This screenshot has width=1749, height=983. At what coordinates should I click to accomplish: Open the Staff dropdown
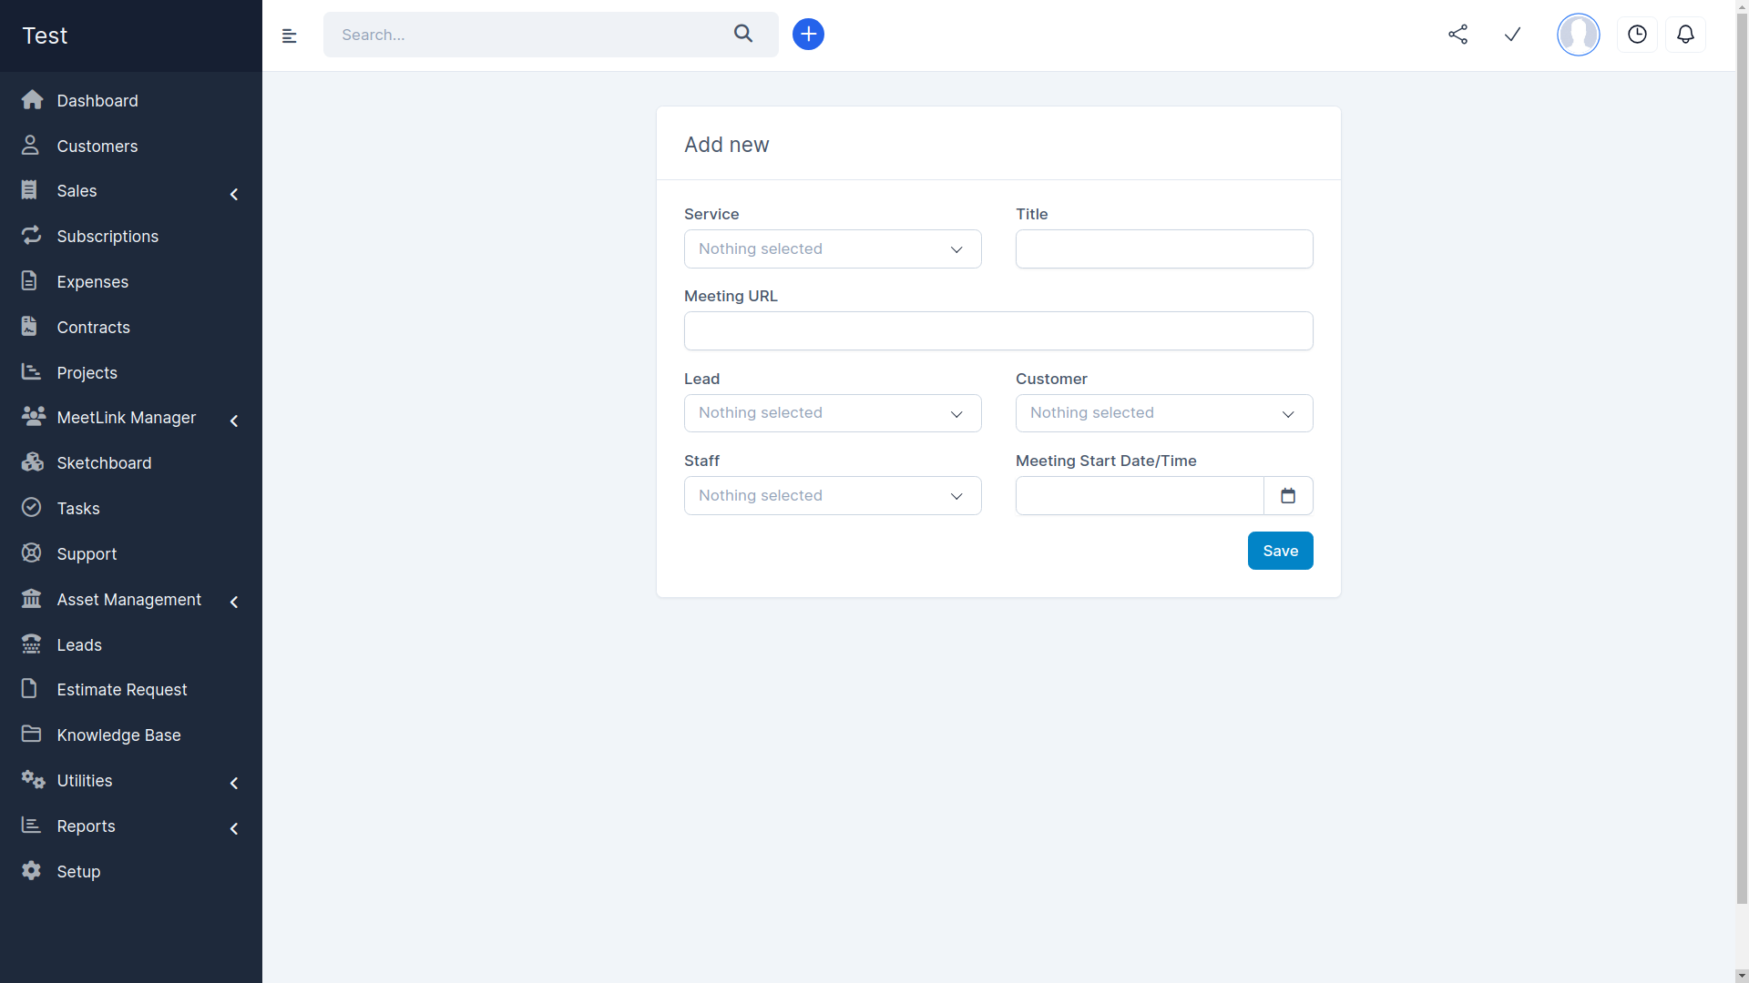point(832,496)
